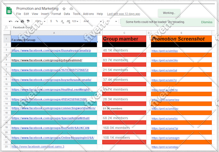
Task: Undo the last action
Action: [x=11, y=21]
